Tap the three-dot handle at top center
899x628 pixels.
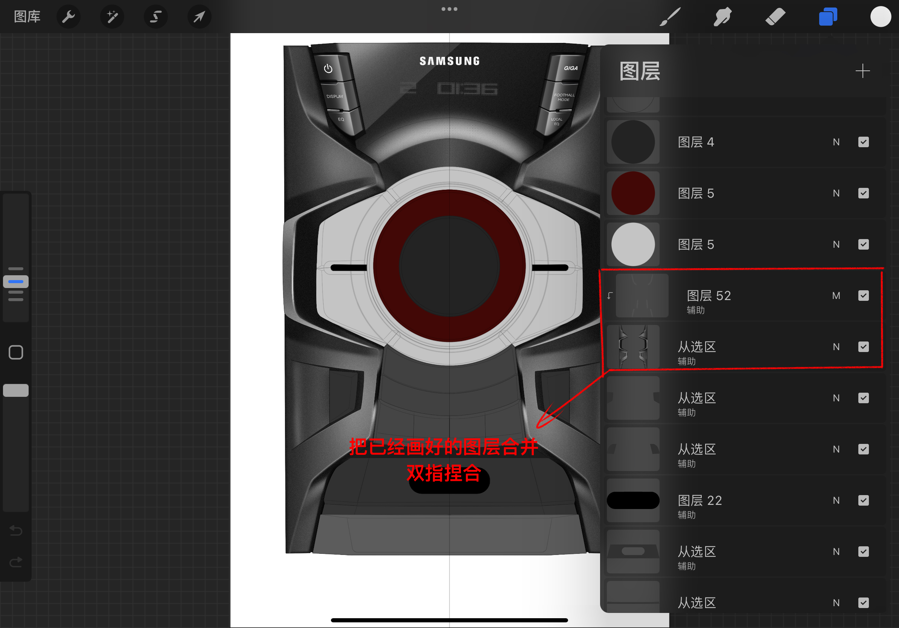[x=449, y=9]
